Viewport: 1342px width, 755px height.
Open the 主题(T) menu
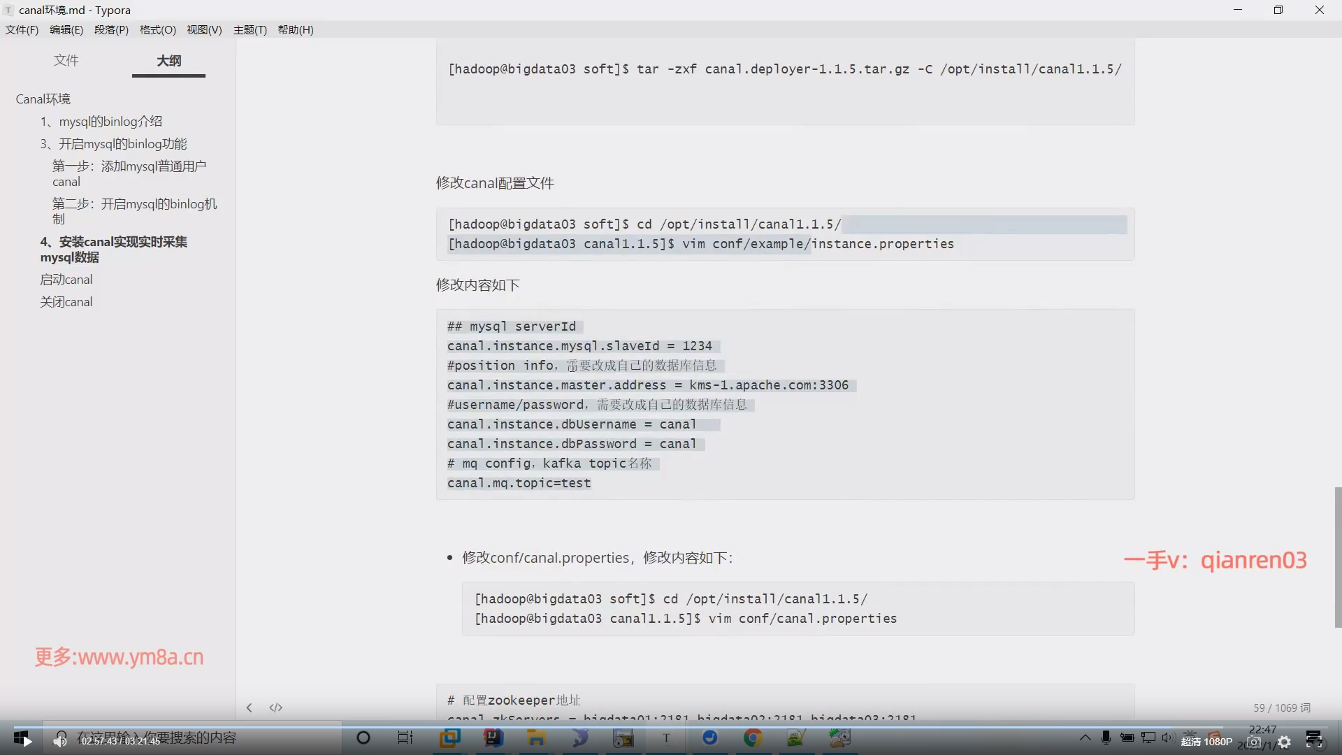click(x=250, y=29)
